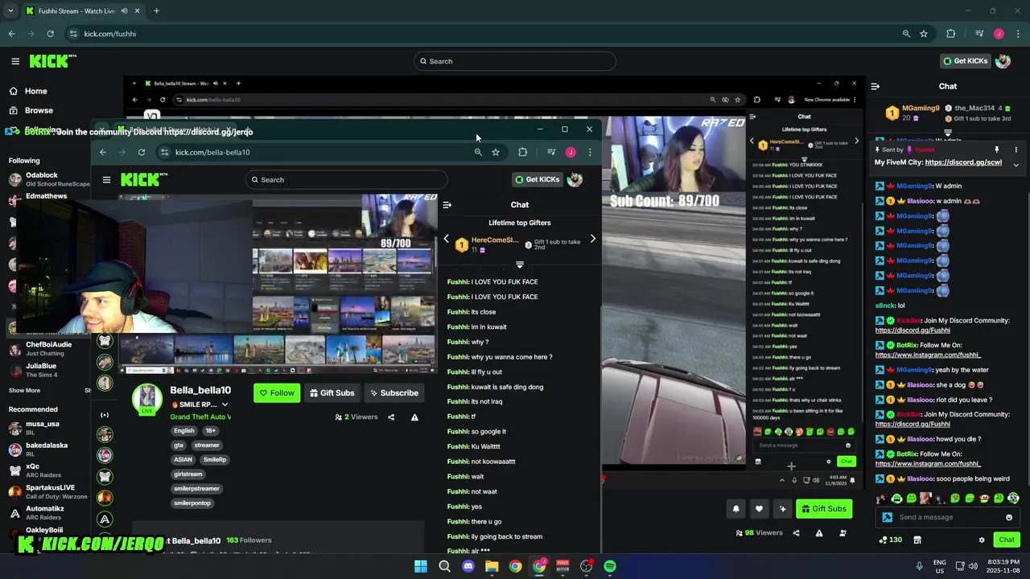
Task: Click Gift Subs in Bella_bella10 window
Action: pos(332,392)
